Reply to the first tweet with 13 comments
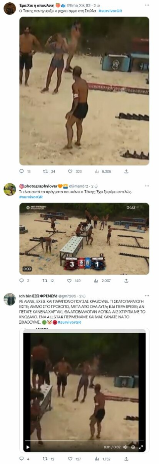This screenshot has height=464, width=159. click(x=25, y=171)
